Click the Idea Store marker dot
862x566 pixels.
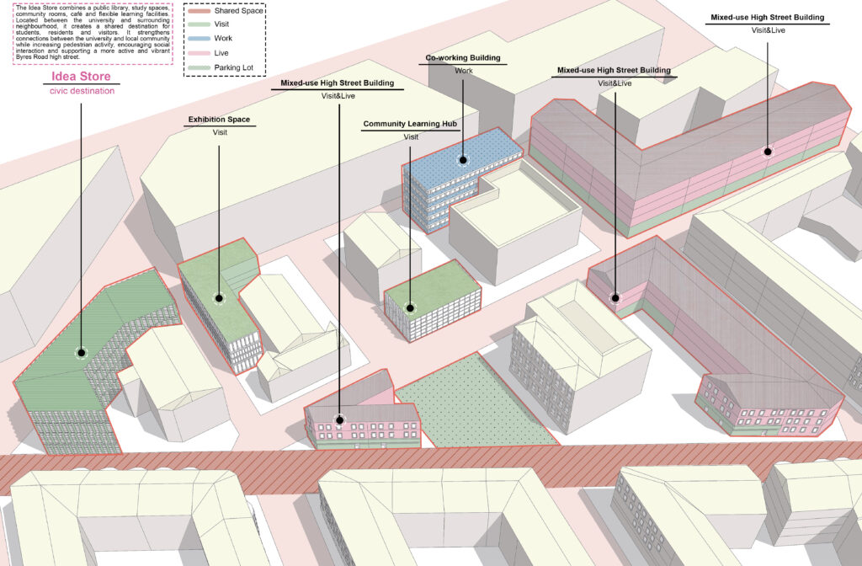click(x=82, y=353)
